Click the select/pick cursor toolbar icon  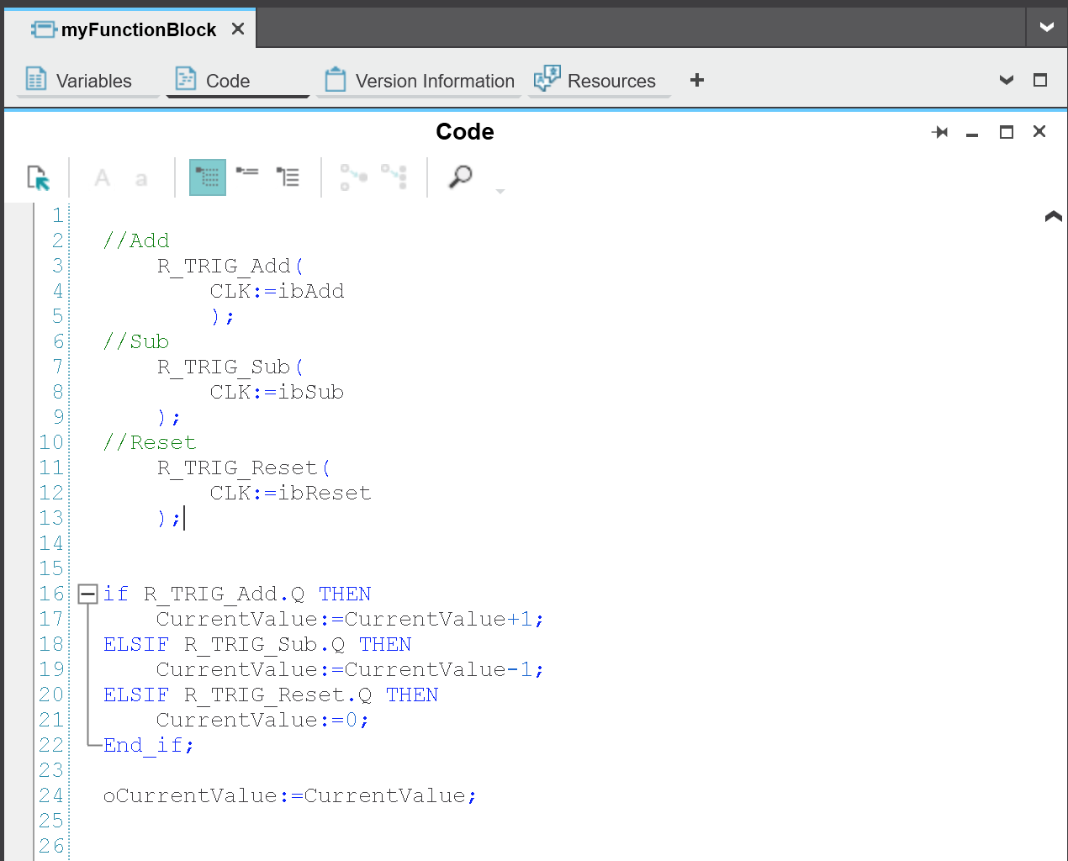[x=39, y=177]
